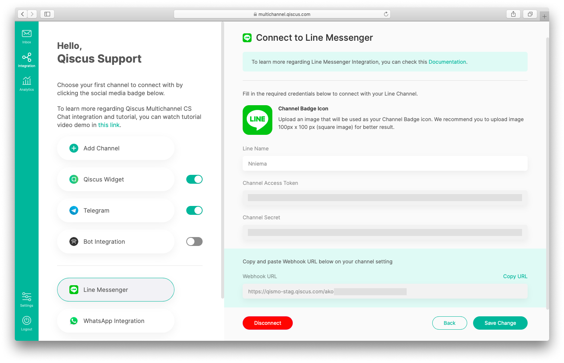Viewport: 564px width, 363px height.
Task: Click the 'Connect to Line Messenger' heading
Action: (314, 38)
